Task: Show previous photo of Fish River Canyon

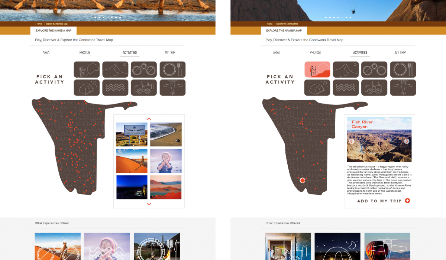Action: (x=351, y=141)
